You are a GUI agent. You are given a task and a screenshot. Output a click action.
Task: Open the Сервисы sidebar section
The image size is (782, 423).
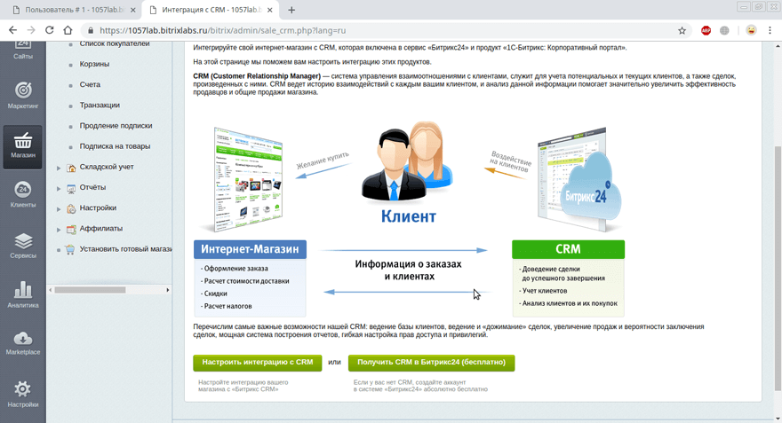(x=23, y=245)
